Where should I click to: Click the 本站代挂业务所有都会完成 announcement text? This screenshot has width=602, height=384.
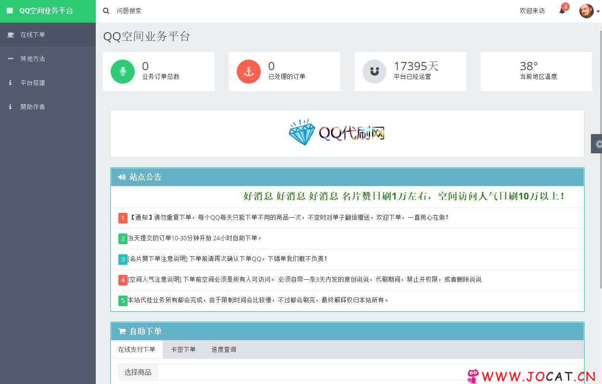pyautogui.click(x=258, y=300)
